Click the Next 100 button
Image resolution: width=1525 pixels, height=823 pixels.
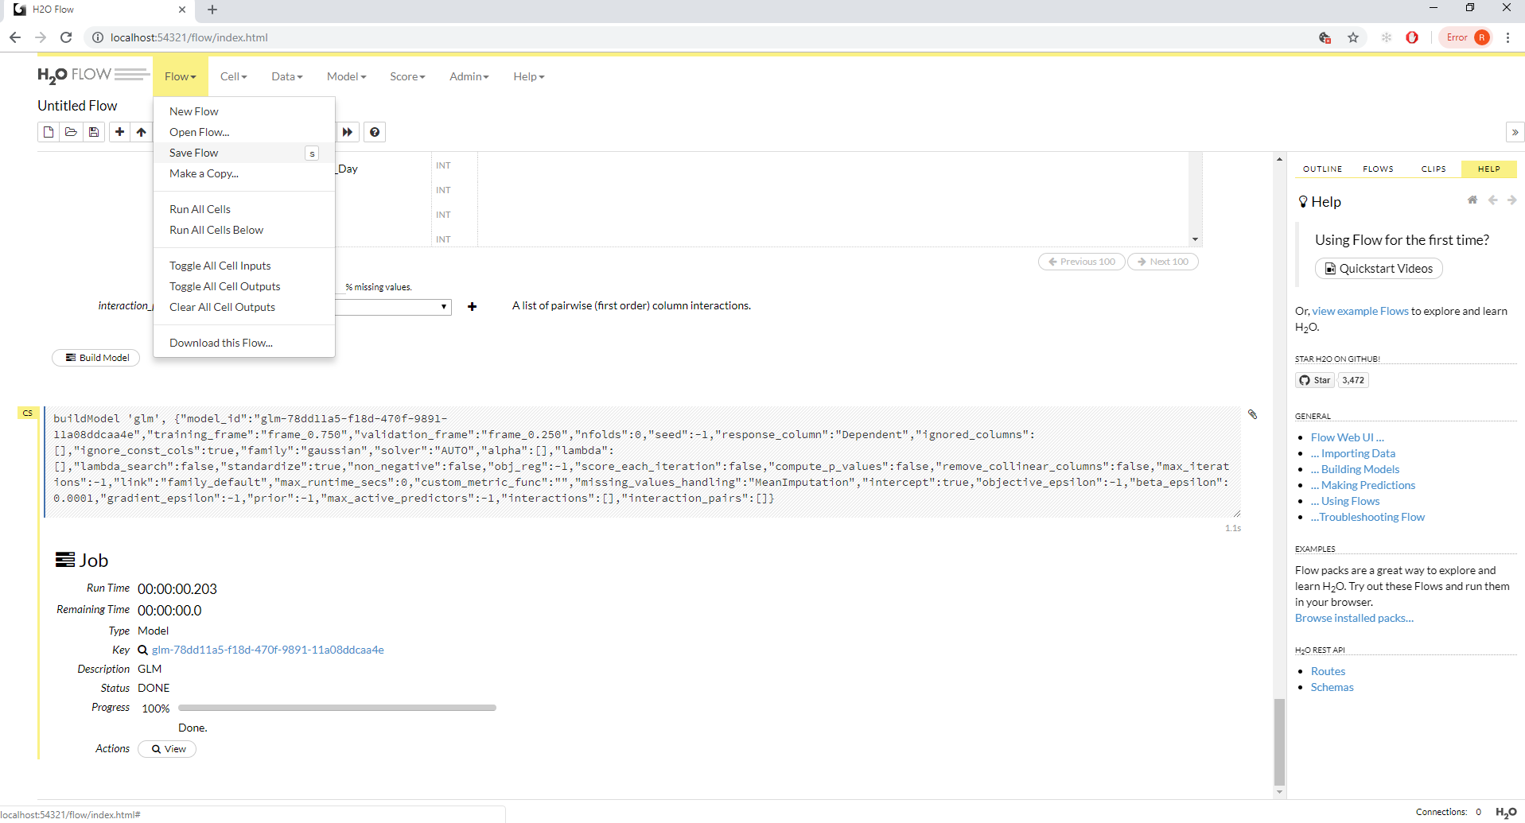(1162, 262)
